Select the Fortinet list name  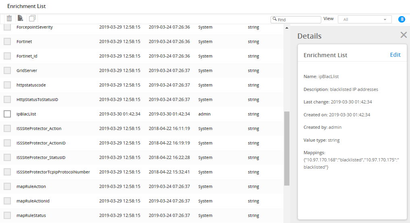point(24,41)
